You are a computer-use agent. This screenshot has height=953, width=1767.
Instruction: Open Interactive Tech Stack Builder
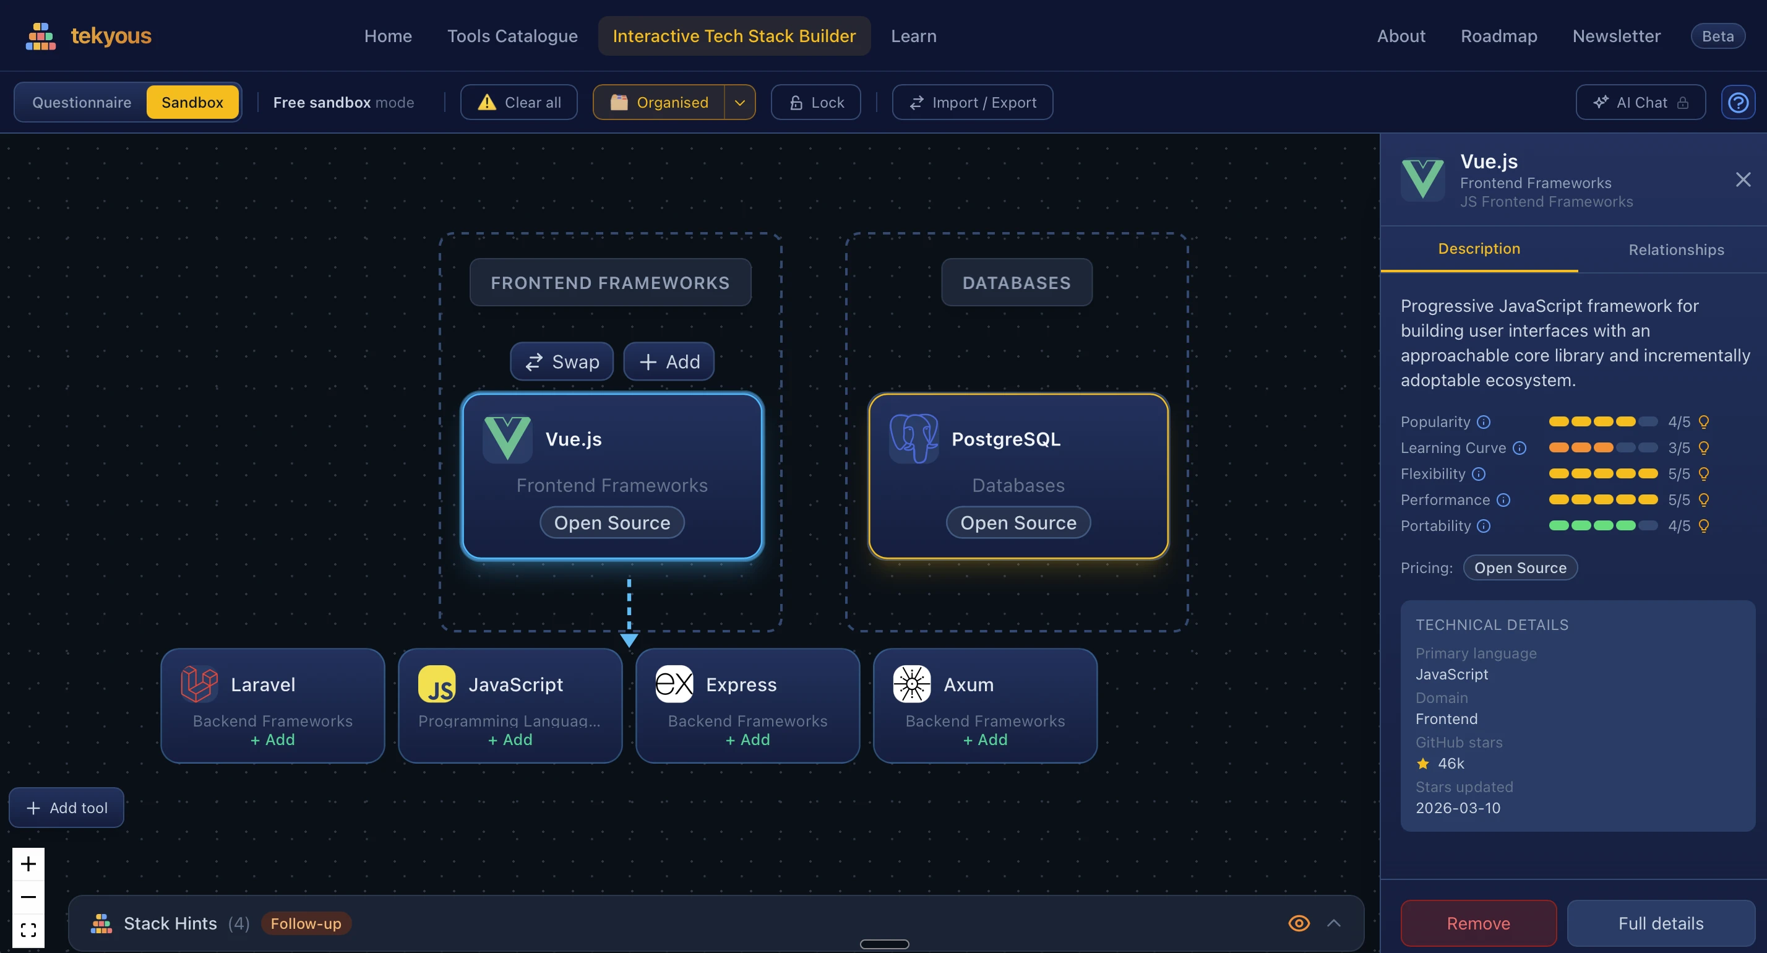734,36
